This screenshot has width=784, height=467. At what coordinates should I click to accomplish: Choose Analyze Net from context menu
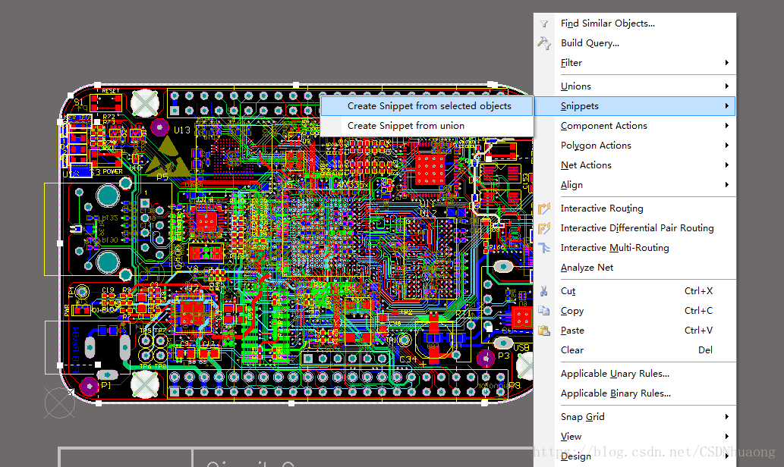(587, 268)
